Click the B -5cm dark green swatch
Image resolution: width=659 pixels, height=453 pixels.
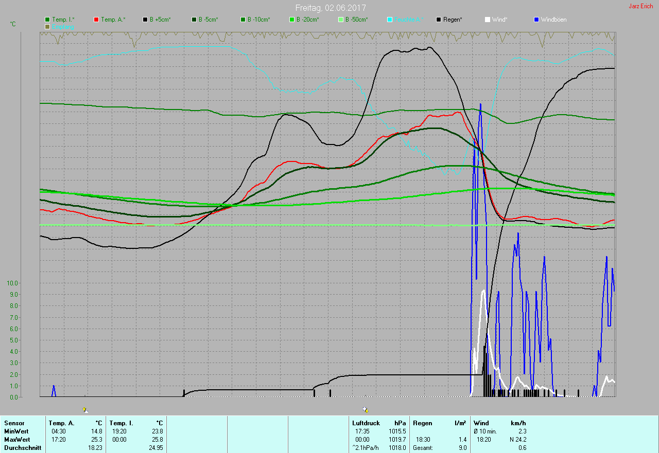pyautogui.click(x=194, y=20)
